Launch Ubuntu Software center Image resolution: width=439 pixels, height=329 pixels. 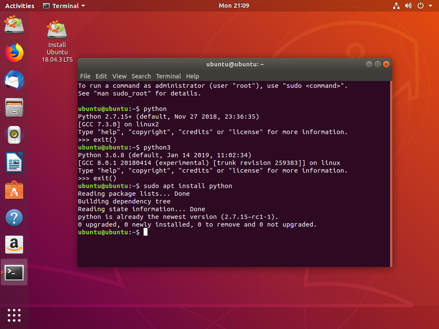click(x=14, y=190)
